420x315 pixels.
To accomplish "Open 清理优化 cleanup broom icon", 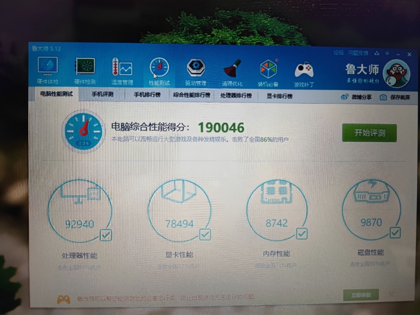I will [232, 73].
